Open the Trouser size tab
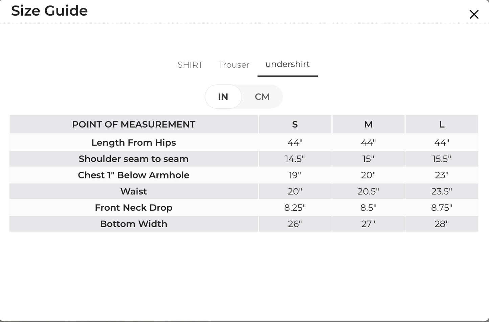This screenshot has height=322, width=489. (234, 65)
